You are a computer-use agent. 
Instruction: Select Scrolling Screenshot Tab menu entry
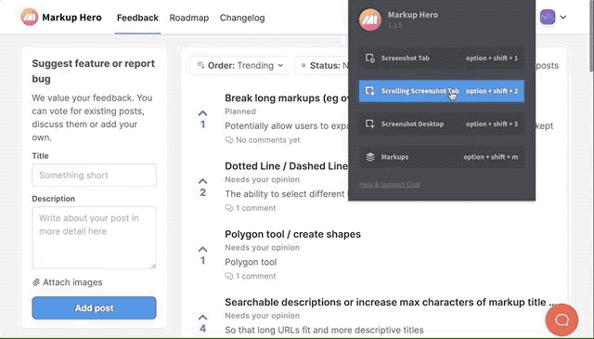click(x=442, y=91)
